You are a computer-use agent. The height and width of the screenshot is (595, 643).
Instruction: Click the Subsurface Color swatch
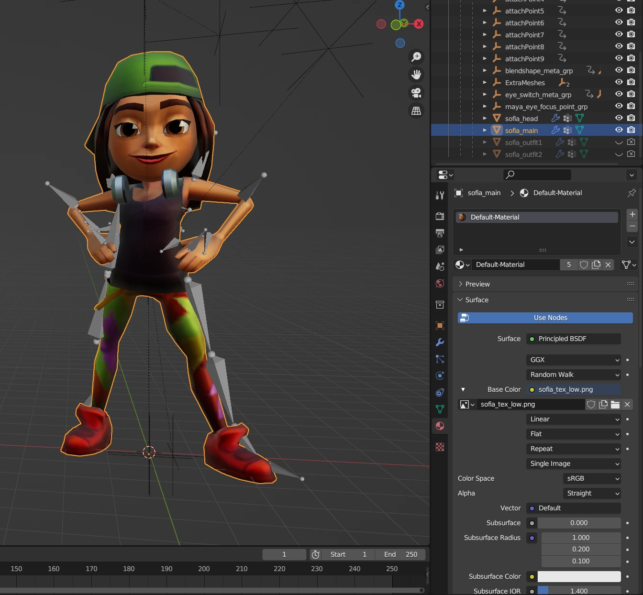coord(579,576)
